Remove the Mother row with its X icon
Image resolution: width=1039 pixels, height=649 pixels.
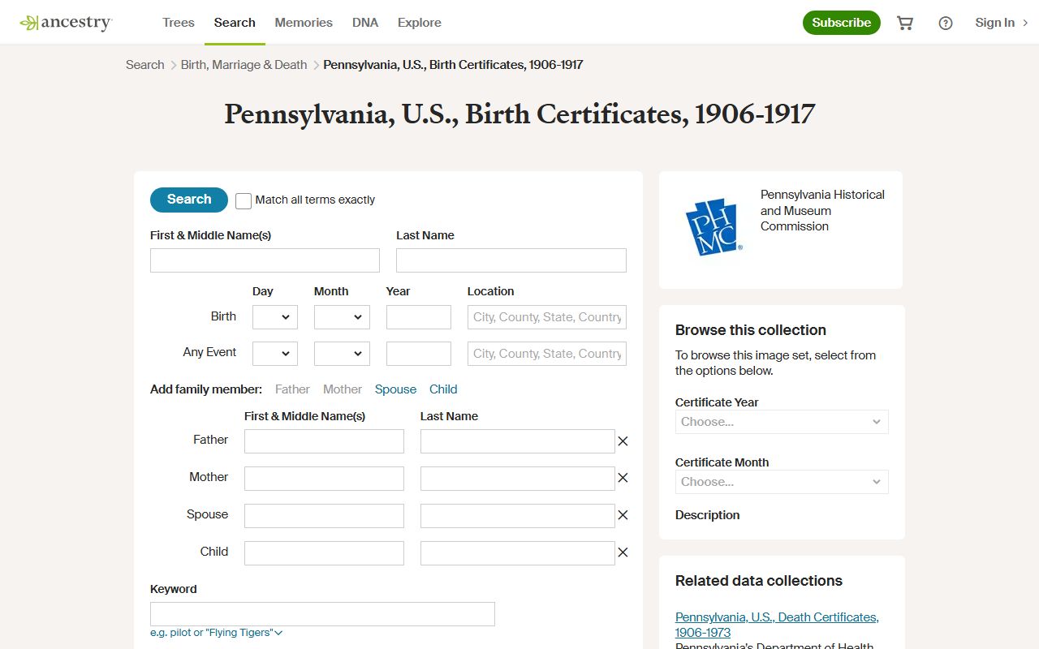pos(623,478)
